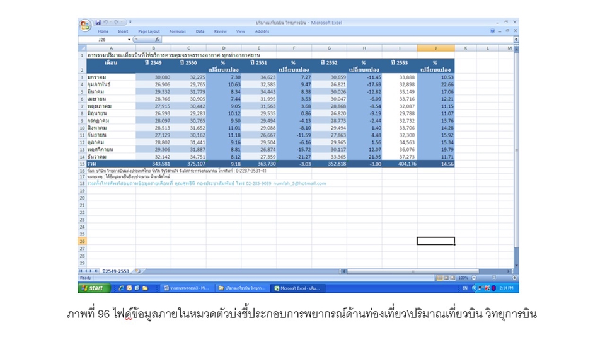Click the zoom out minus button
This screenshot has width=605, height=340.
click(474, 278)
